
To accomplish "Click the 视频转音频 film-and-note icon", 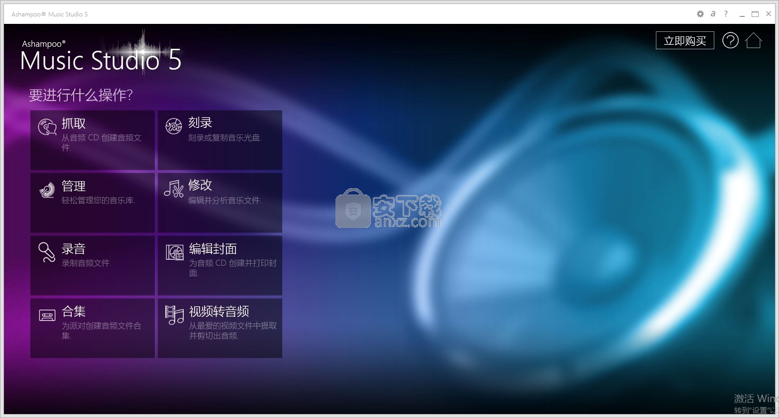I will click(174, 315).
